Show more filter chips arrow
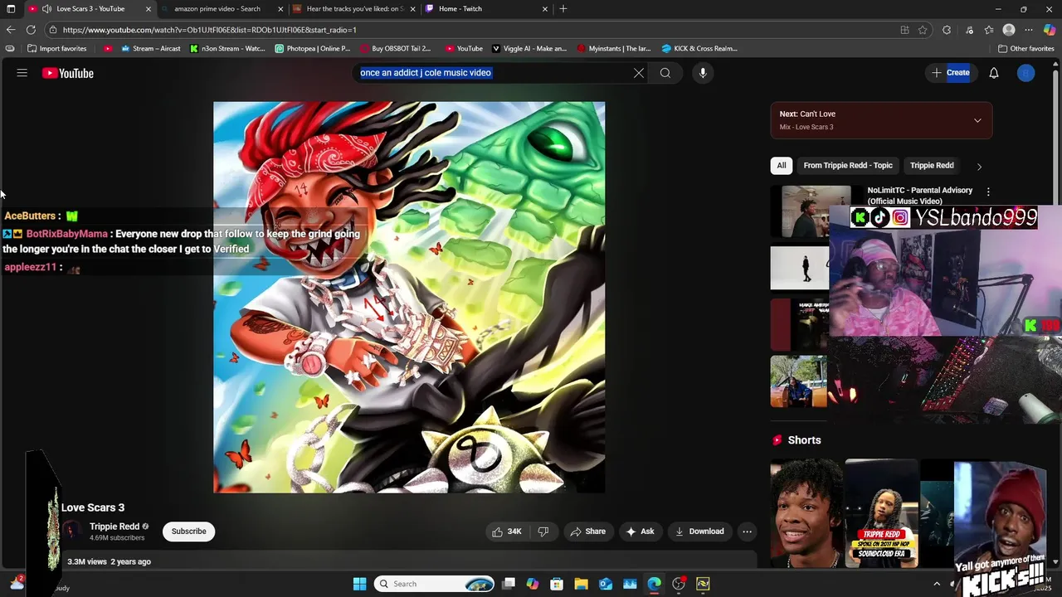 click(979, 166)
